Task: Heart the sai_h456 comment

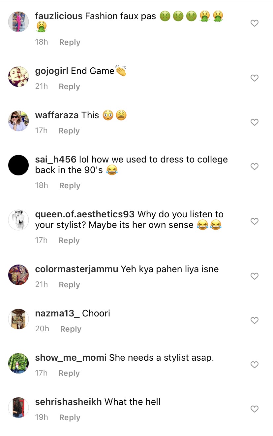Action: pyautogui.click(x=254, y=166)
